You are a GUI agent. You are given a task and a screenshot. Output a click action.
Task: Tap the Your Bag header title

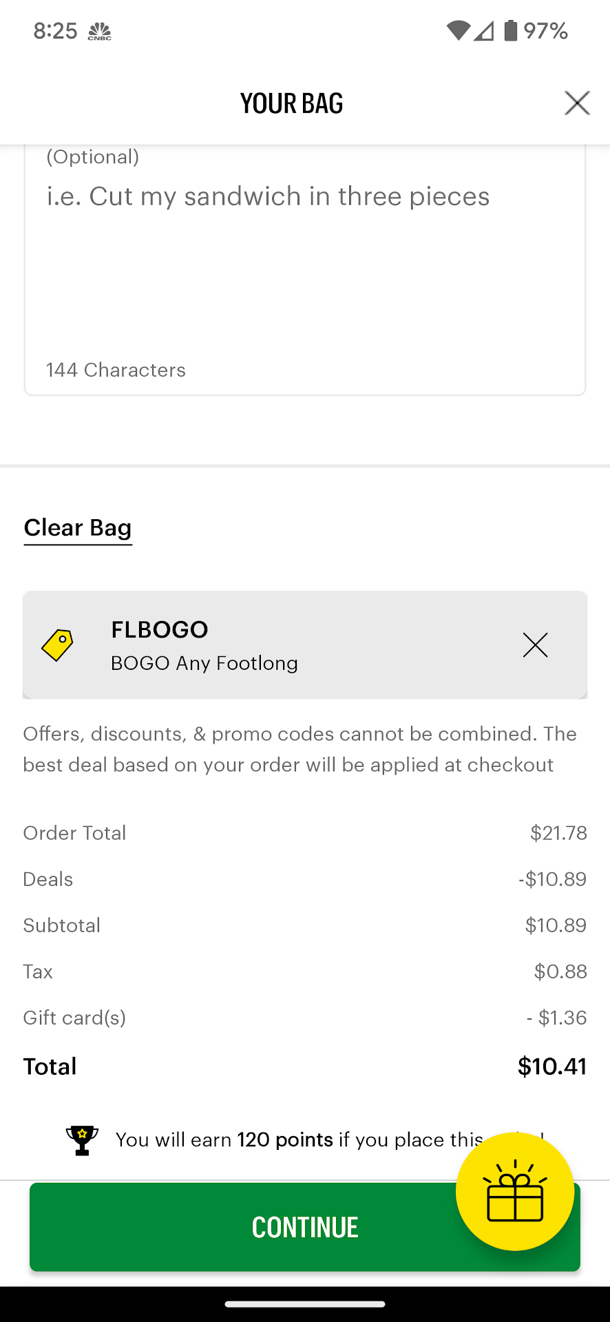coord(291,103)
